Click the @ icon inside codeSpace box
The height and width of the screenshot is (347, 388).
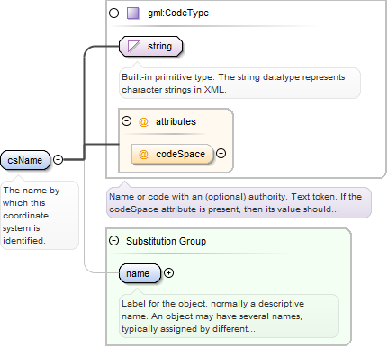click(x=143, y=154)
